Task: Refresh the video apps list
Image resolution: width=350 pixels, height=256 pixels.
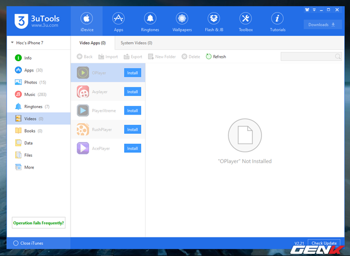Action: pos(216,57)
